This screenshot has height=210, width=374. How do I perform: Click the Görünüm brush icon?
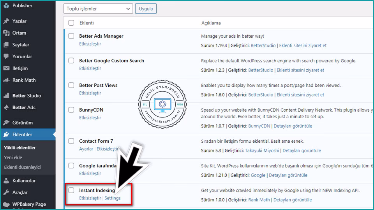pyautogui.click(x=7, y=122)
